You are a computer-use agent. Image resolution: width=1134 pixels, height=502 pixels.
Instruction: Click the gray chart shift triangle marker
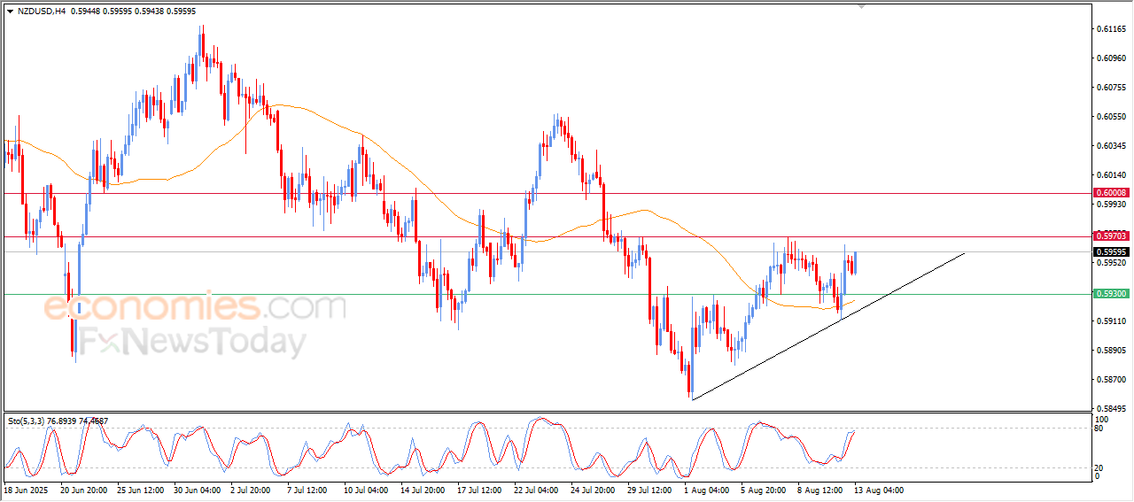(861, 7)
